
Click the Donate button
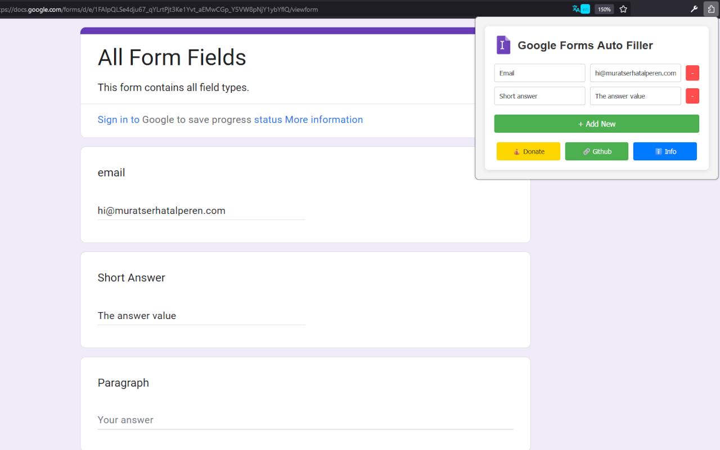[x=528, y=151]
